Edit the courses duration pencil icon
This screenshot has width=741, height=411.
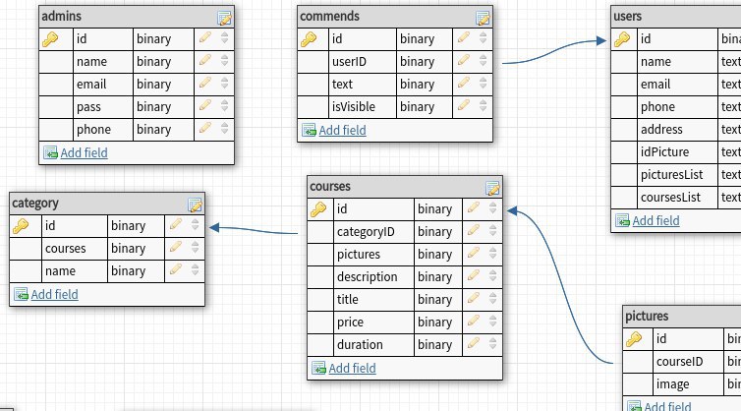474,344
